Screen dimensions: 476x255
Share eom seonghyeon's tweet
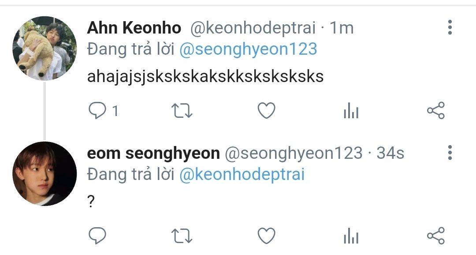tap(436, 236)
